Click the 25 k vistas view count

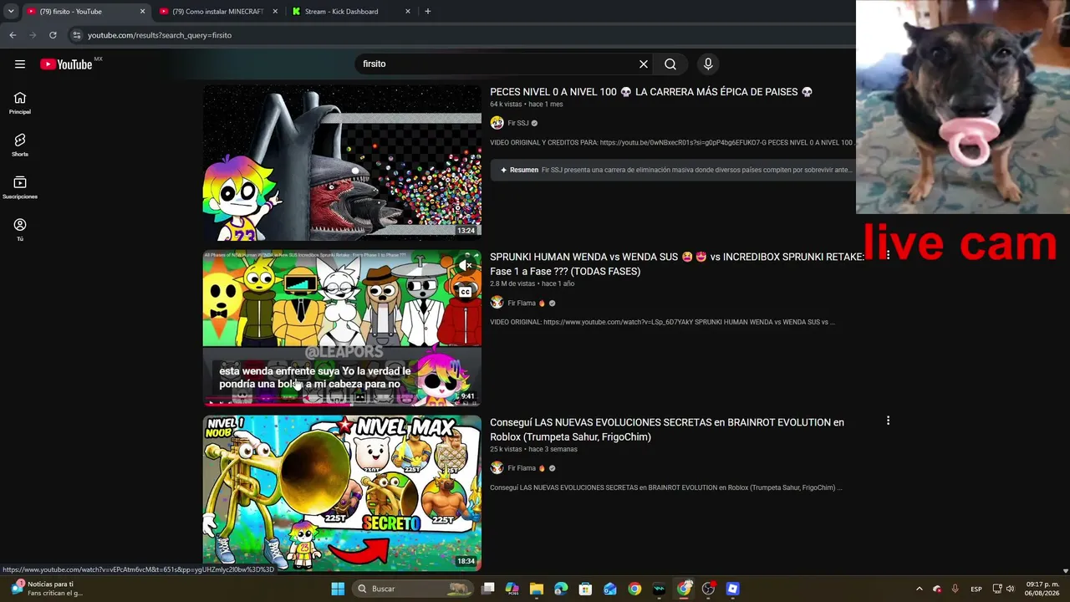[506, 450]
